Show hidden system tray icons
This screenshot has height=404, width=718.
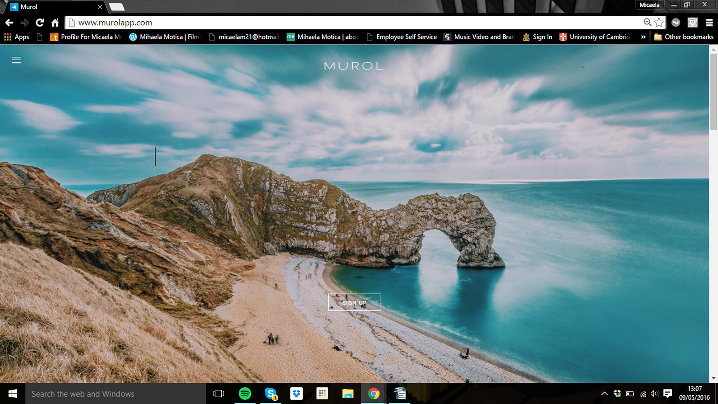(x=604, y=394)
